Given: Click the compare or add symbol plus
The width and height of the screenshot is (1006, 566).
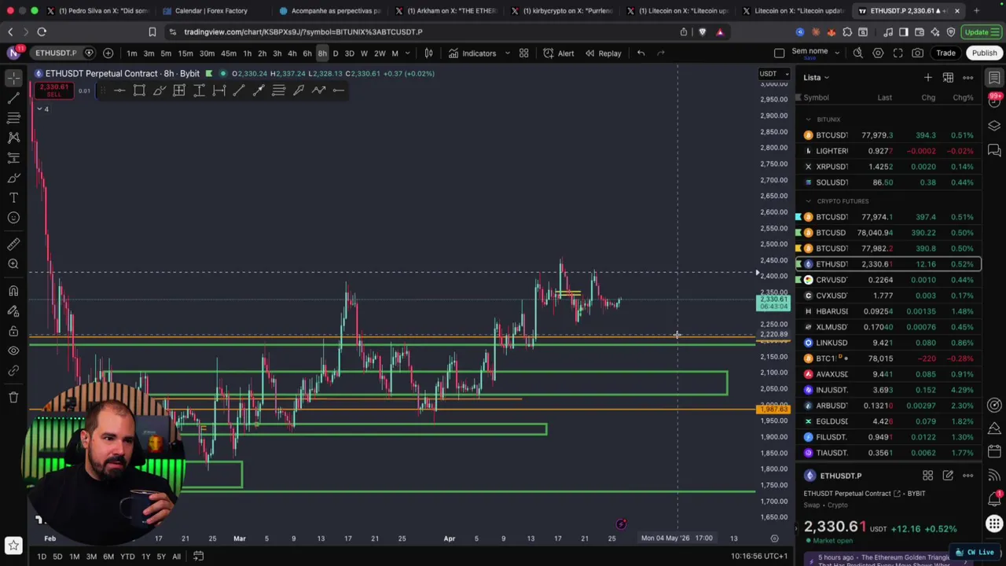Looking at the screenshot, I should click(108, 53).
